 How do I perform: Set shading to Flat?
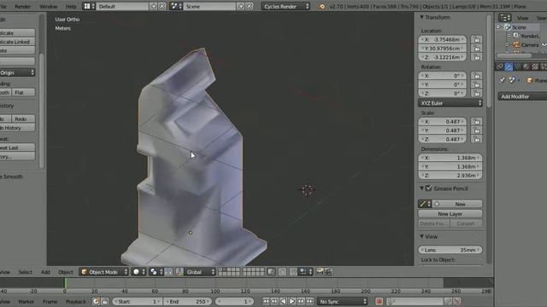pyautogui.click(x=23, y=92)
